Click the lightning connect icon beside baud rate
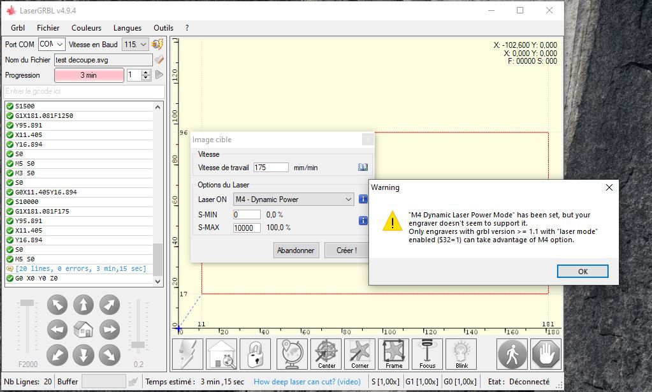Screen dimensions: 652x392 click(157, 44)
